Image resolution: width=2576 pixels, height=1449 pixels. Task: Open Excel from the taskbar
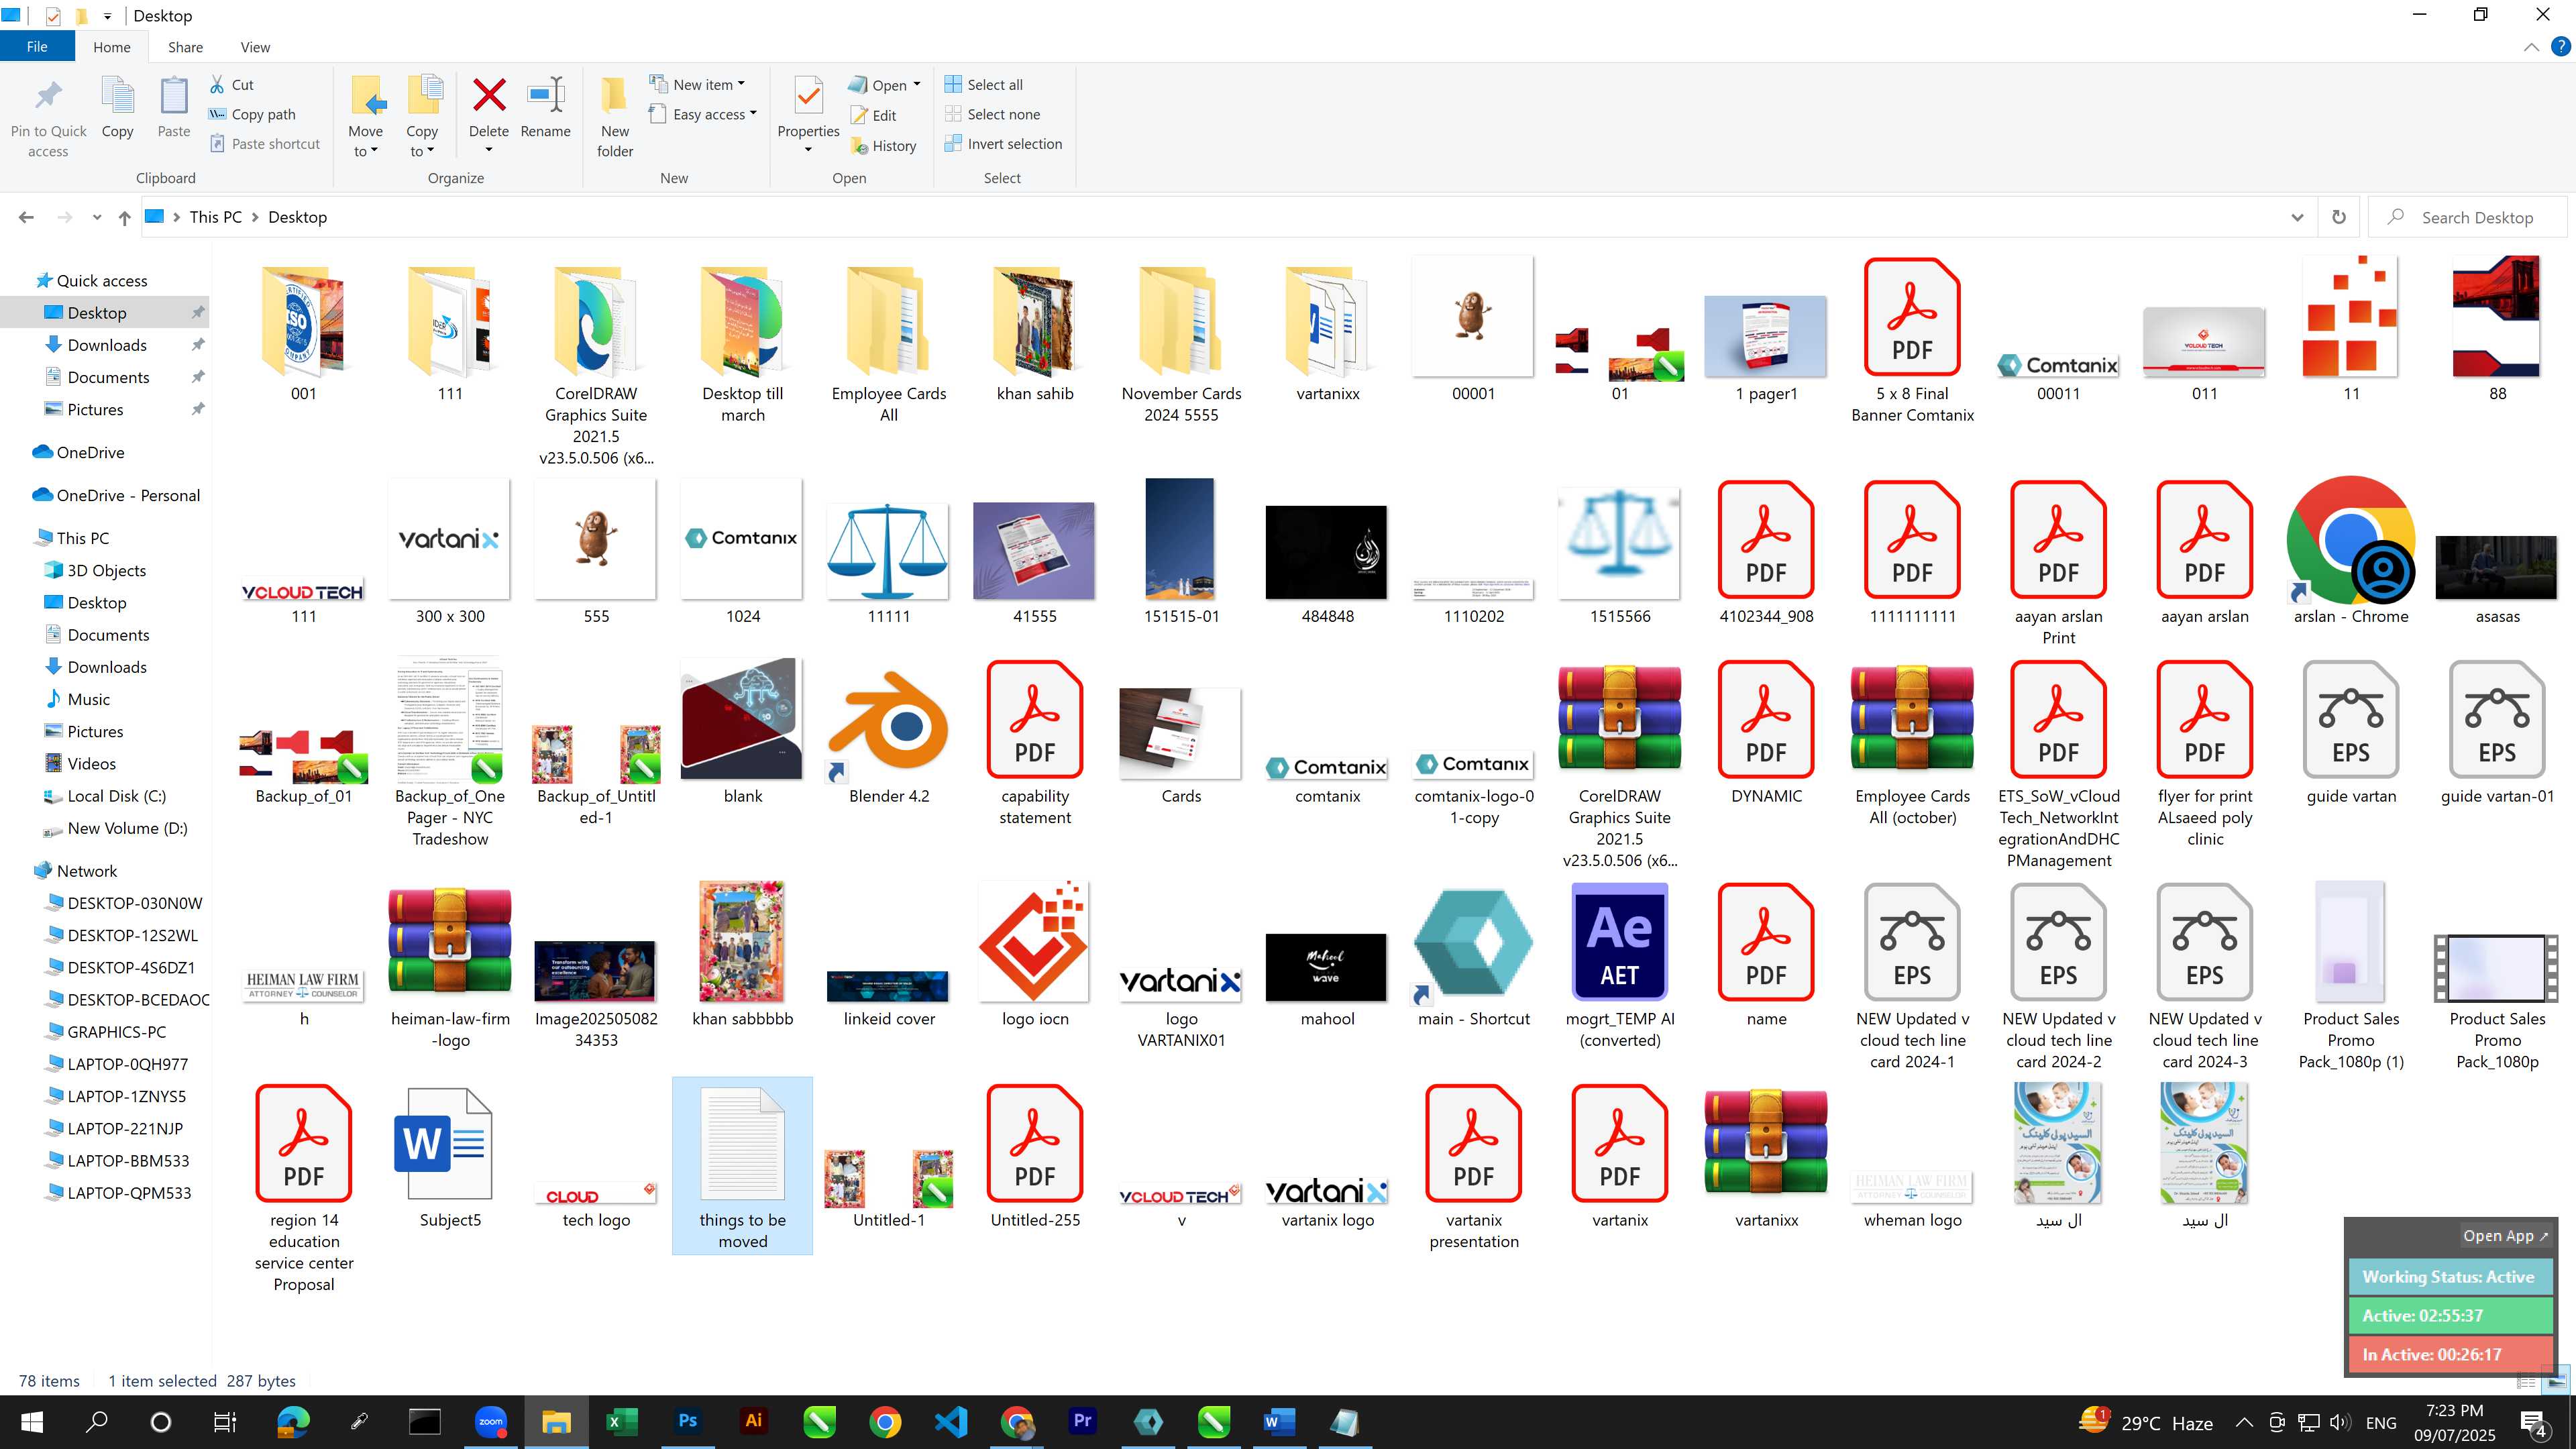pos(621,1421)
